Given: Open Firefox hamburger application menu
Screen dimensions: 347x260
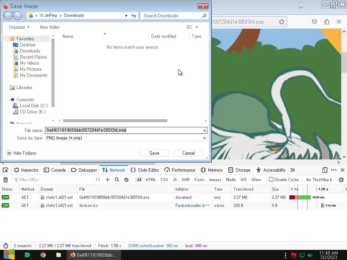Looking at the screenshot, I should [339, 22].
